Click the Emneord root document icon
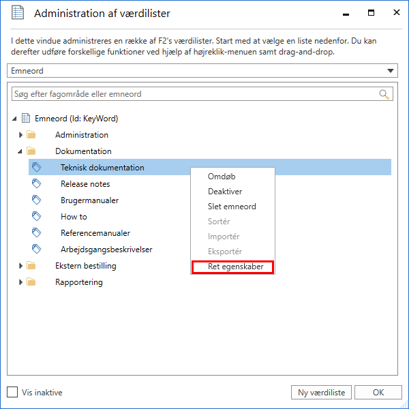Screen dimensions: 409x409 pyautogui.click(x=26, y=118)
